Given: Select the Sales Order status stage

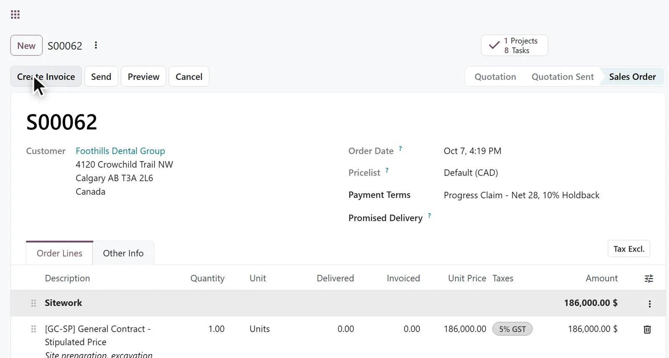Looking at the screenshot, I should click(632, 77).
